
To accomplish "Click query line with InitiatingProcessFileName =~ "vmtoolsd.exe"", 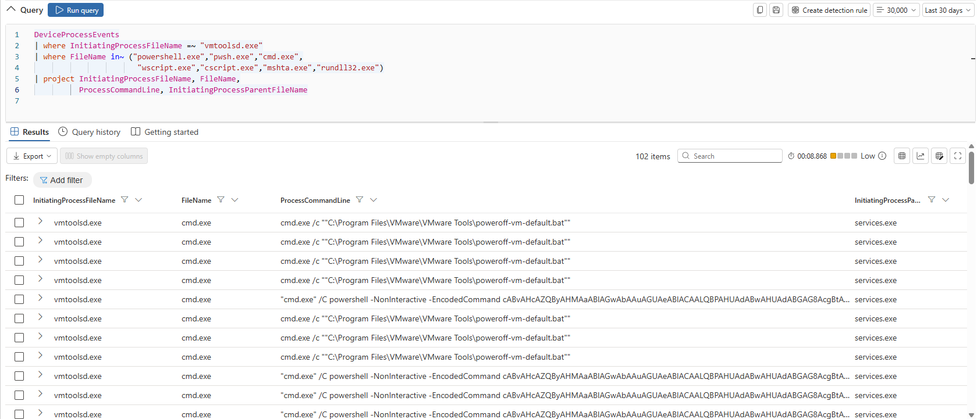I will [x=148, y=46].
